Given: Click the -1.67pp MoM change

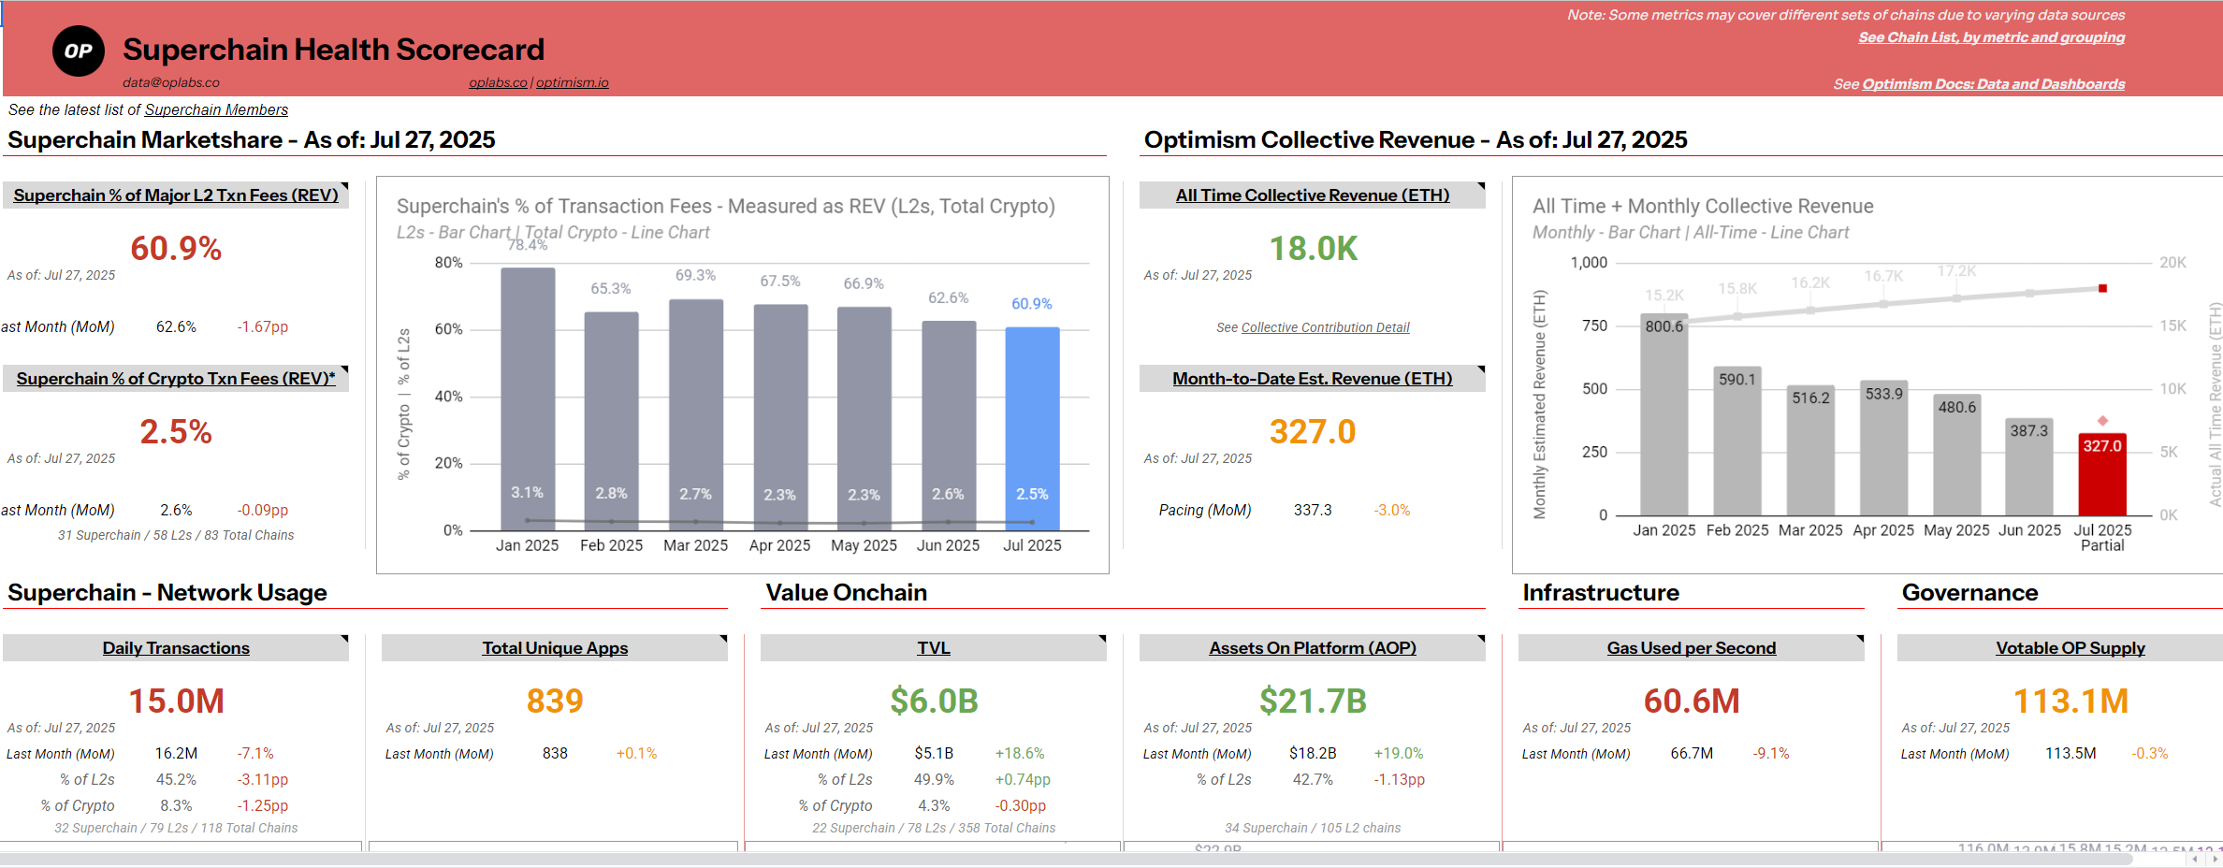Looking at the screenshot, I should click(x=262, y=326).
